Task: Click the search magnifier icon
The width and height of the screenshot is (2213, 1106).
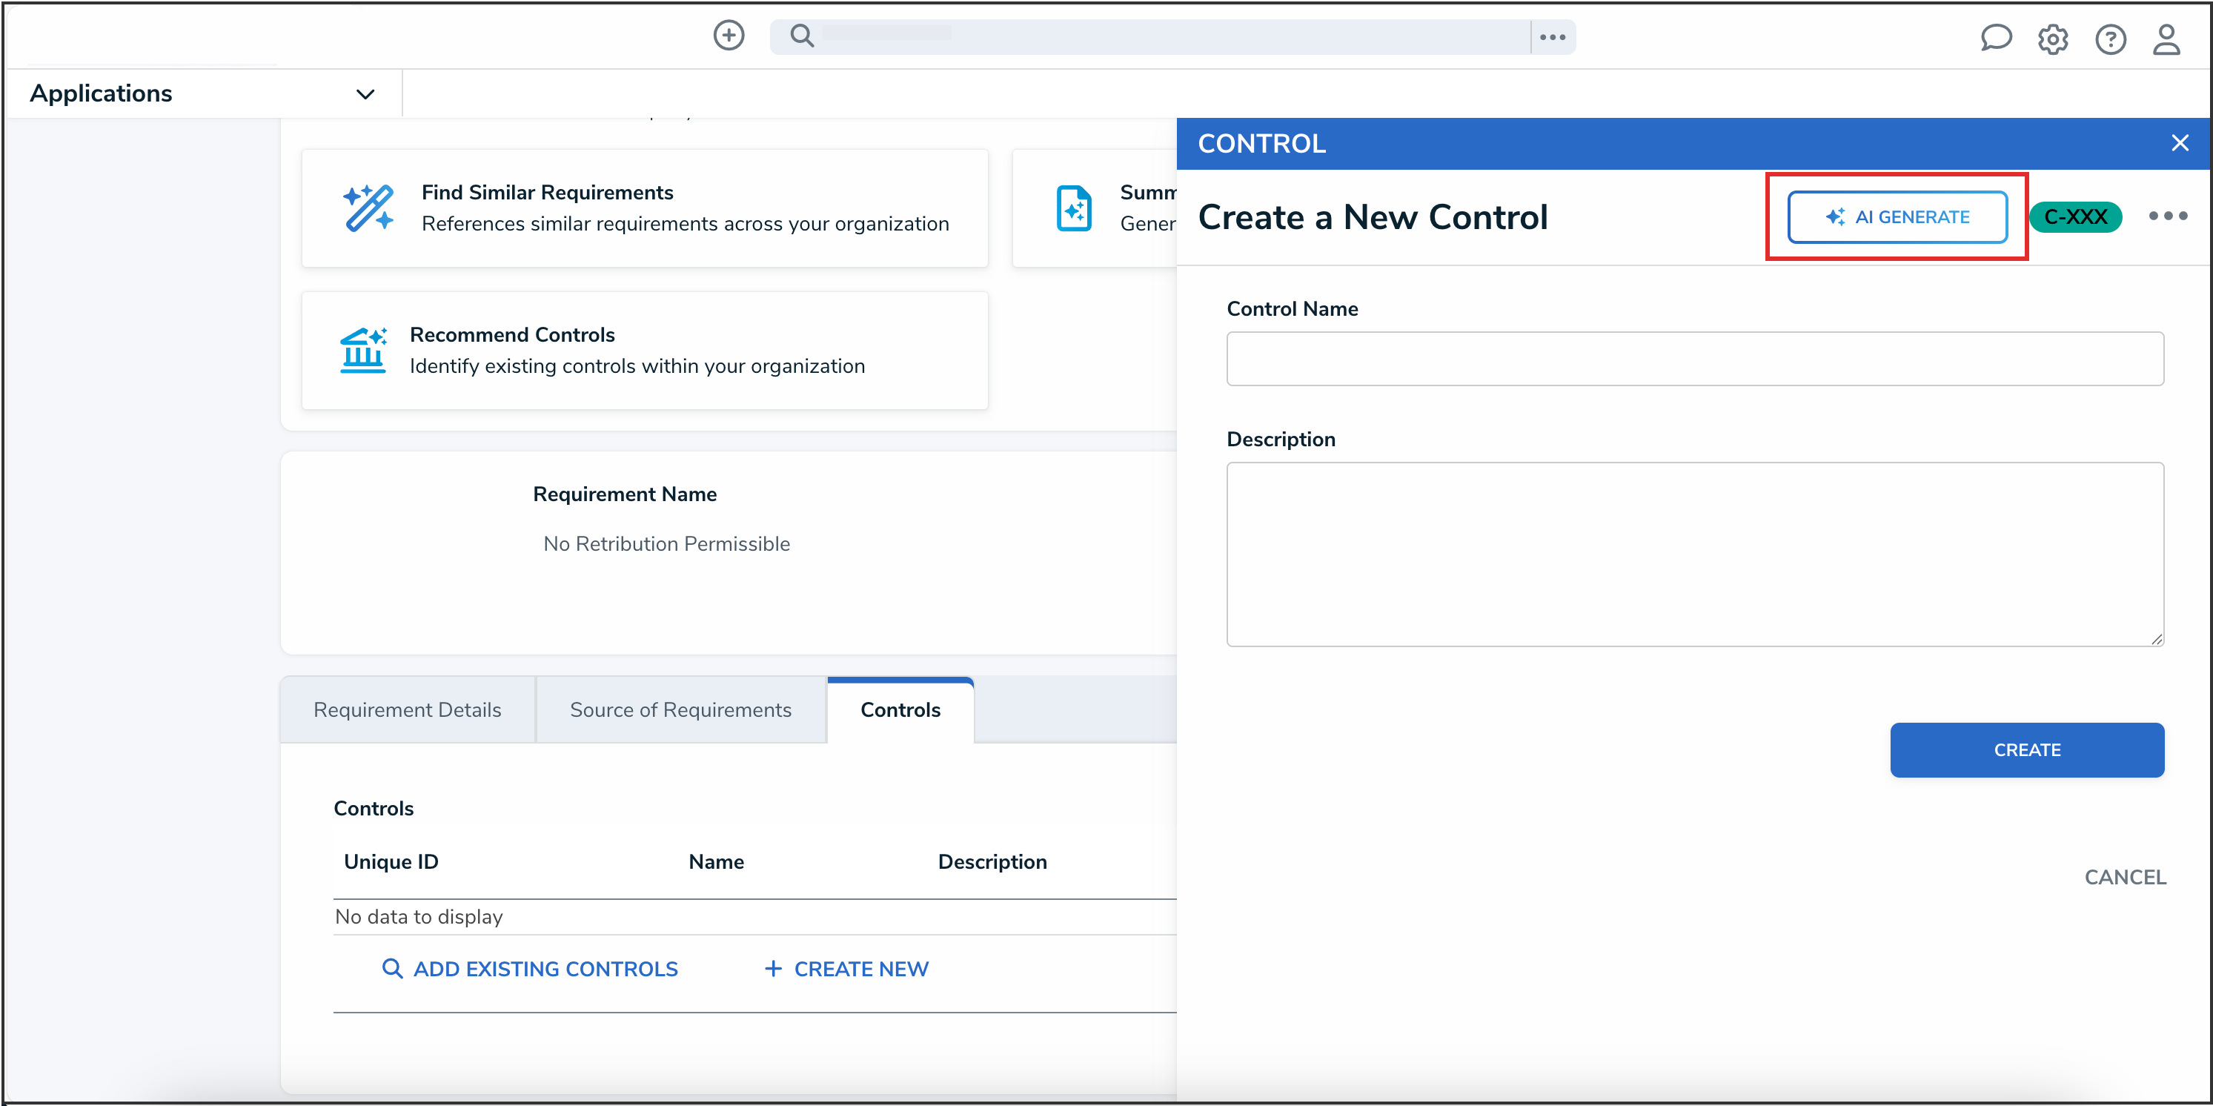Action: click(x=801, y=36)
